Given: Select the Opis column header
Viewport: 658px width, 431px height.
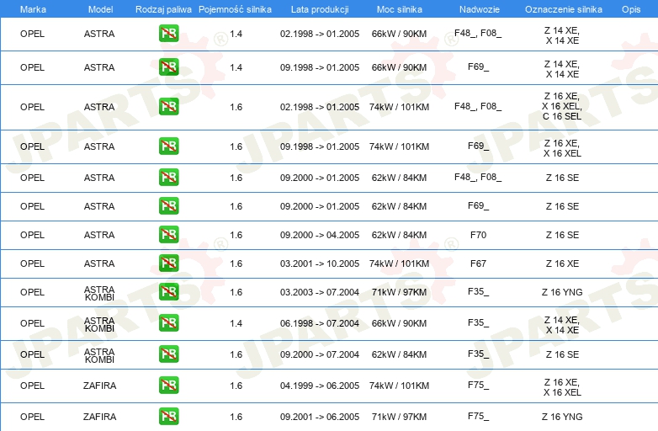Looking at the screenshot, I should pyautogui.click(x=631, y=9).
